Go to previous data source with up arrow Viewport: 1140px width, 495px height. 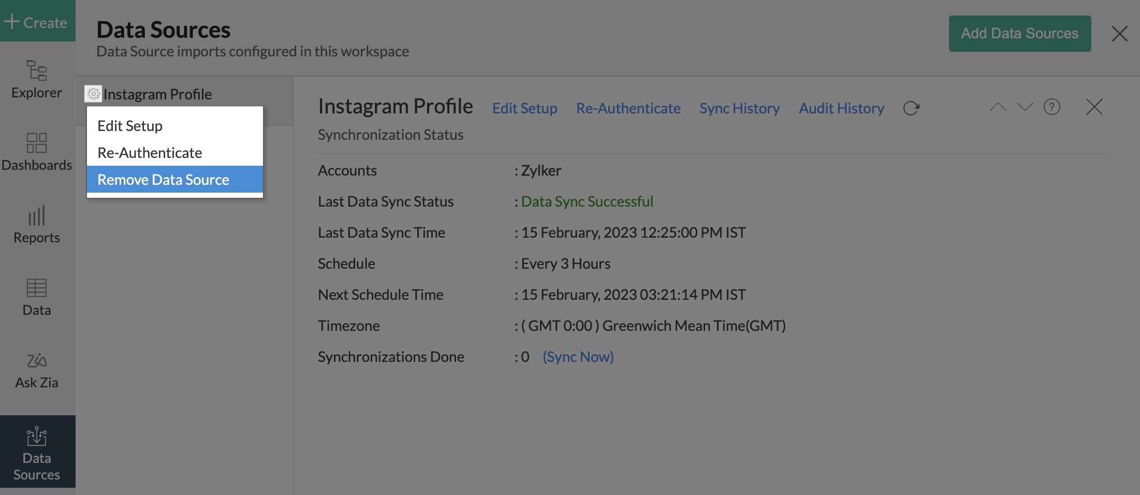click(x=998, y=107)
